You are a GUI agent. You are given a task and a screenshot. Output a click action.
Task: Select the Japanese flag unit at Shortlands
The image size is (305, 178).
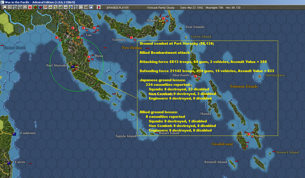[196, 76]
